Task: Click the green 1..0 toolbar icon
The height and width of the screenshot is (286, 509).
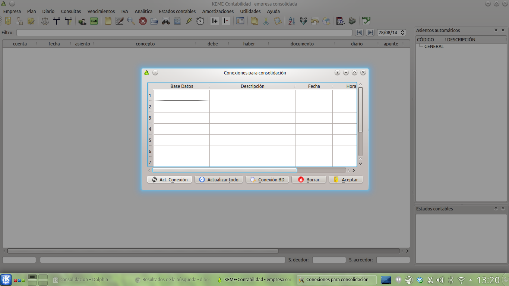Action: (94, 21)
